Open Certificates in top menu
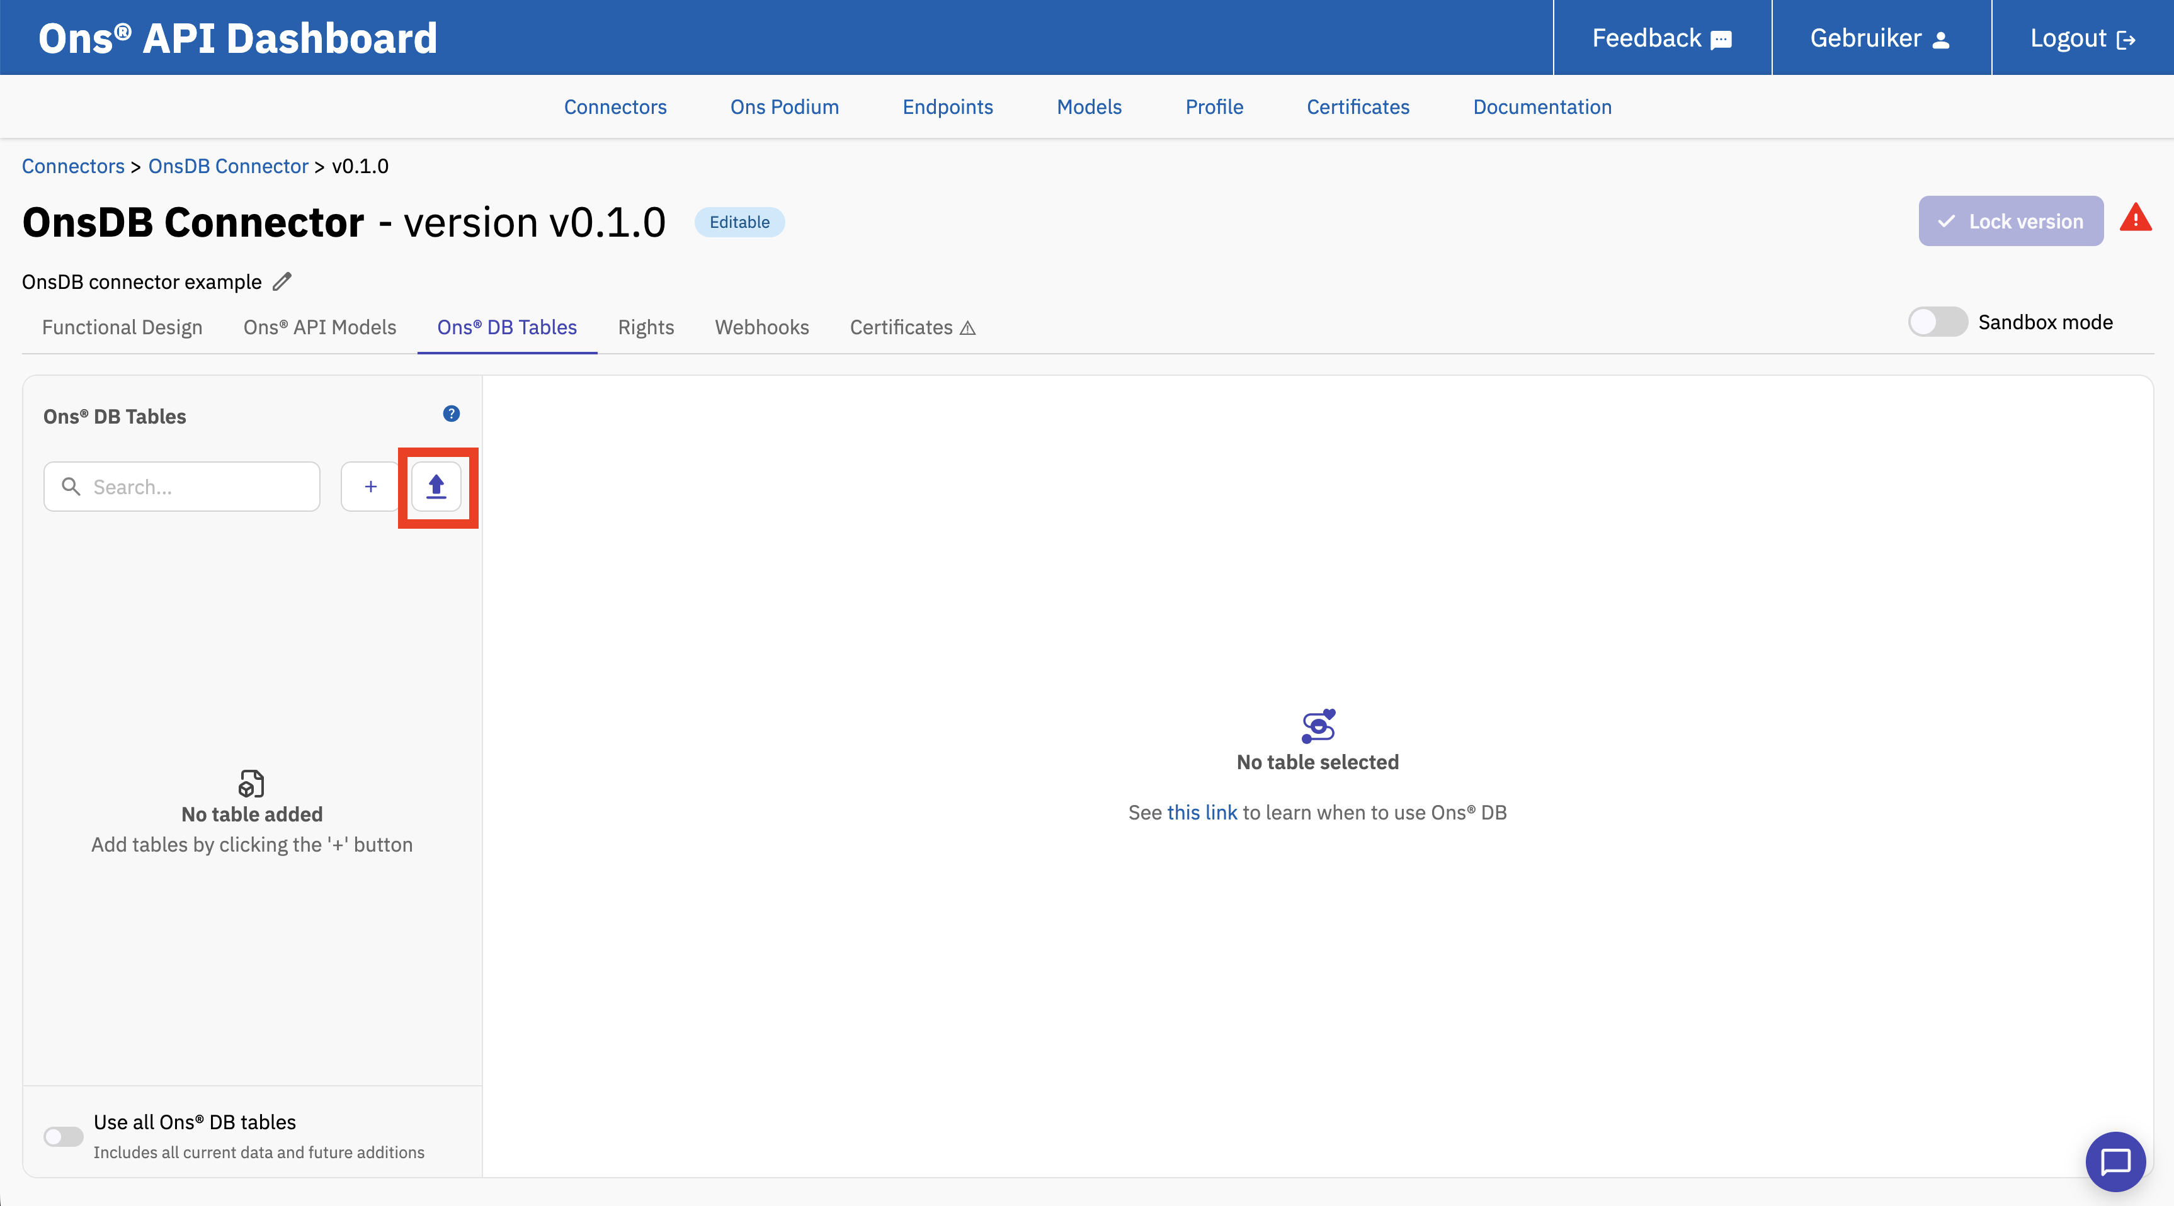 [1358, 107]
